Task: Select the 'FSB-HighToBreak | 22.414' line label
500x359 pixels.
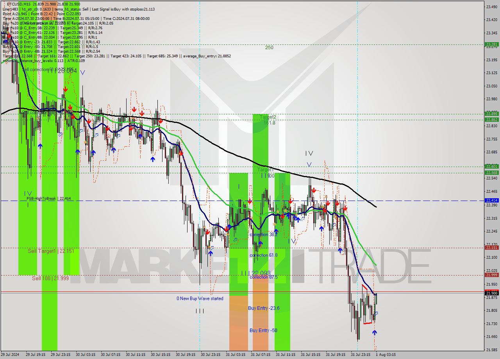Action: [x=49, y=198]
